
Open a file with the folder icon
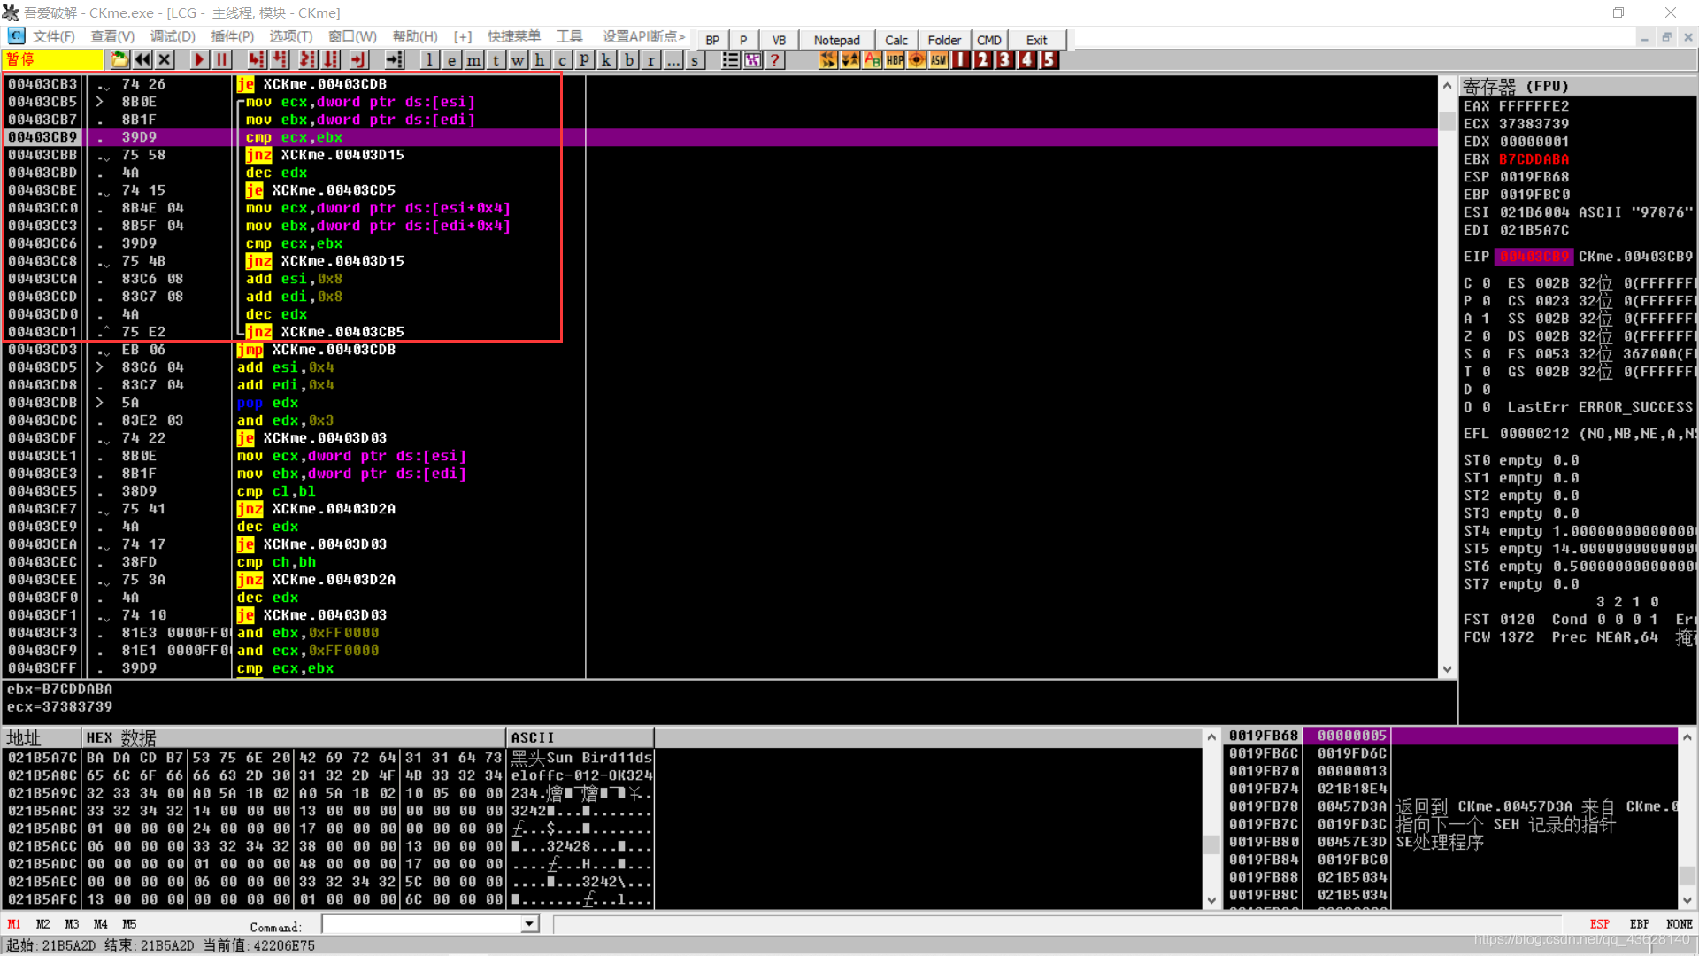click(119, 59)
